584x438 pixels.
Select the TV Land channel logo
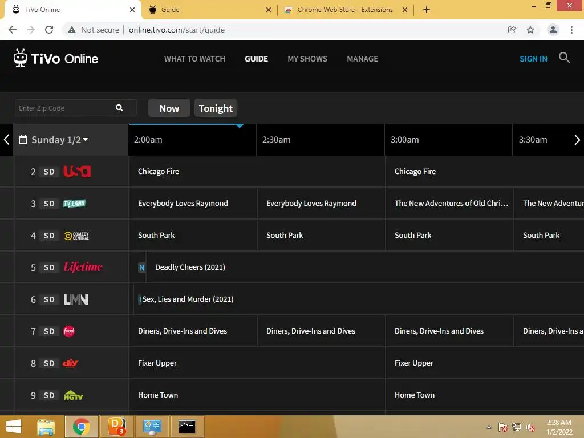tap(74, 204)
